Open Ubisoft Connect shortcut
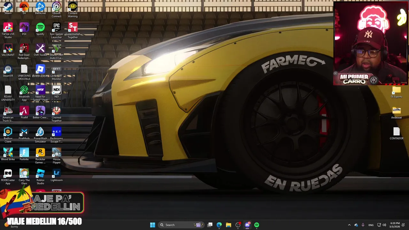This screenshot has height=230, width=409. pos(57,10)
